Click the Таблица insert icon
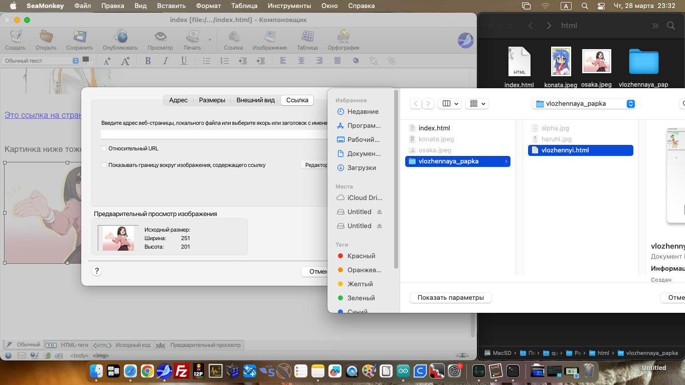685x385 pixels. click(307, 37)
